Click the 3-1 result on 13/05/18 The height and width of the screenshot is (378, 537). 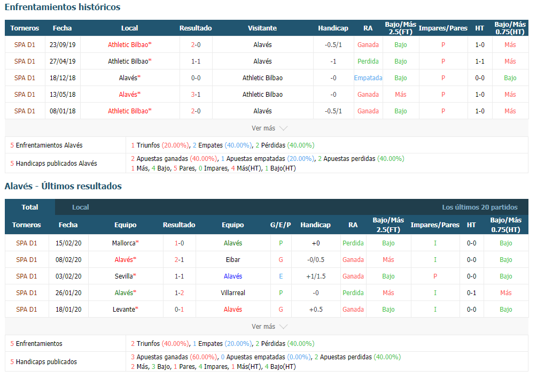(x=196, y=94)
